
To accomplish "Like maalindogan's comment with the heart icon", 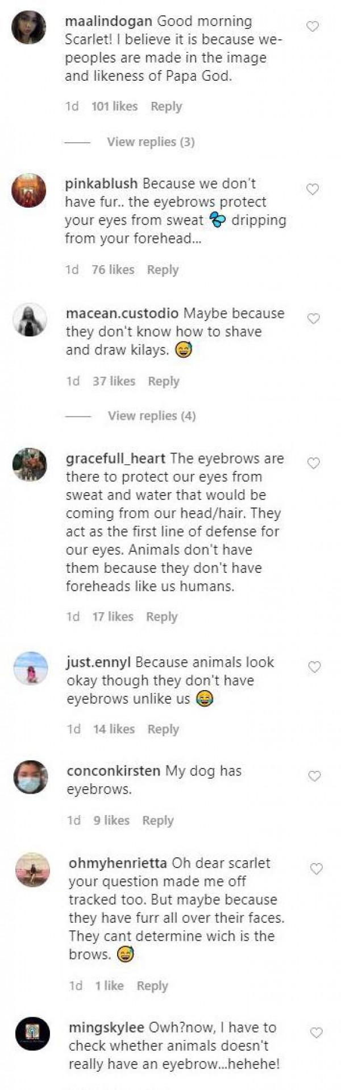I will (312, 25).
